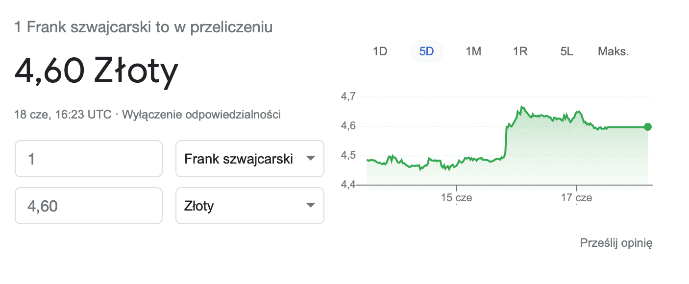Open the Maks. full history range

tap(613, 51)
